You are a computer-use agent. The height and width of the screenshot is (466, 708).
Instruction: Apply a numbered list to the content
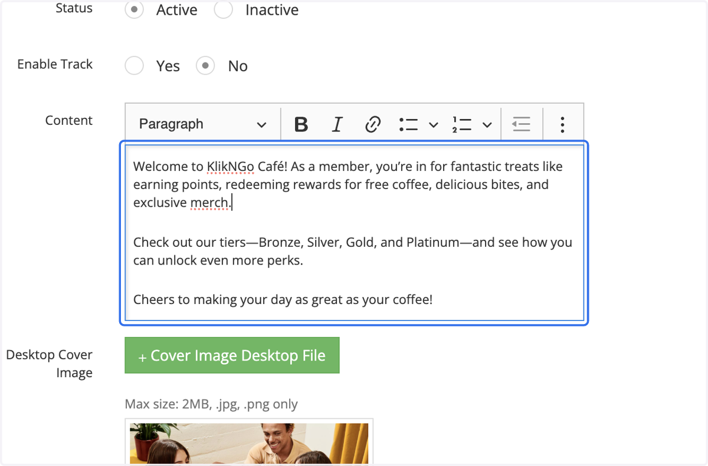pos(461,124)
